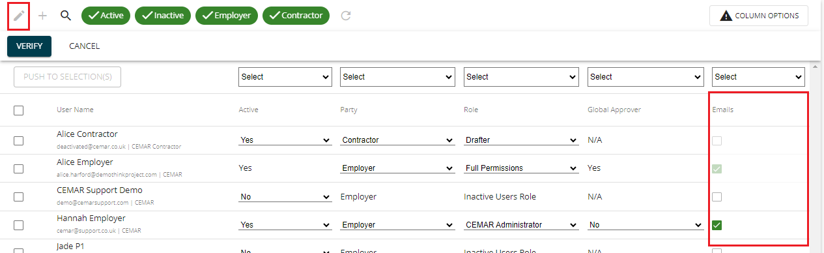Screen dimensions: 824x253
Task: Toggle the Contractor filter chip
Action: click(x=296, y=16)
